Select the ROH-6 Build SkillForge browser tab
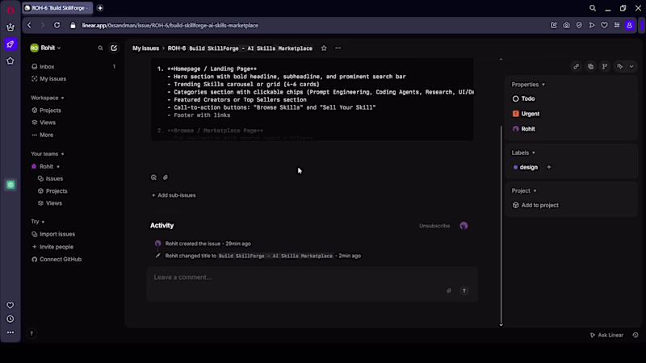This screenshot has height=363, width=646. pos(57,8)
